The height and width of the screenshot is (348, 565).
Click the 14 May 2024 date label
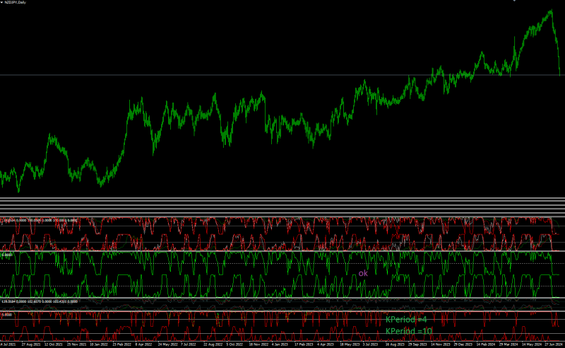coord(532,344)
